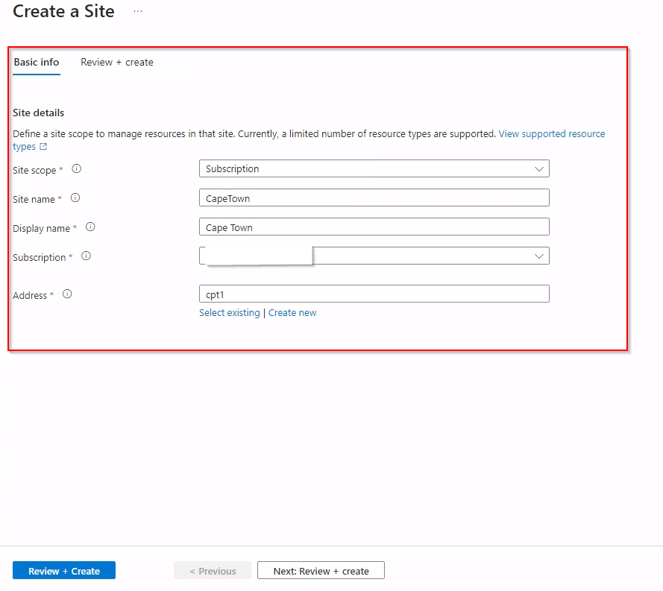The height and width of the screenshot is (591, 663).
Task: Show the Display name info tooltip icon
Action: (91, 227)
